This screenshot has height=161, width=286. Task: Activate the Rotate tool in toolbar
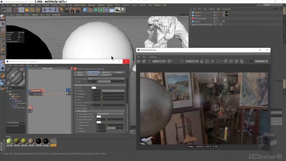tap(32, 10)
